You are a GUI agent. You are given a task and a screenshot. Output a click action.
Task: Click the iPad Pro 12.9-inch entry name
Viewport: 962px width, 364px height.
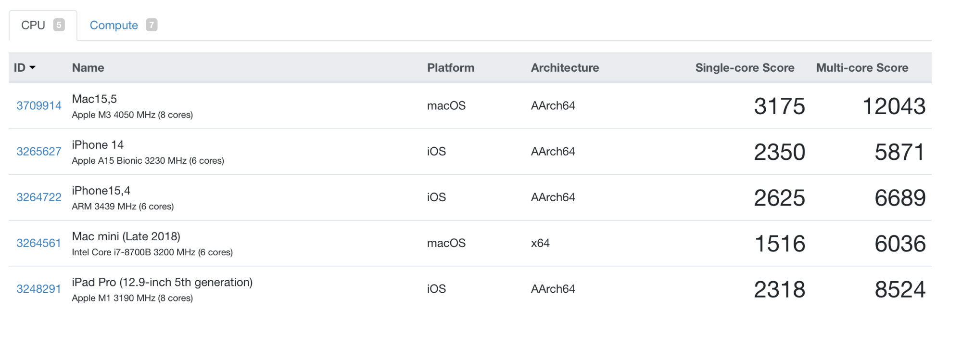click(x=162, y=282)
